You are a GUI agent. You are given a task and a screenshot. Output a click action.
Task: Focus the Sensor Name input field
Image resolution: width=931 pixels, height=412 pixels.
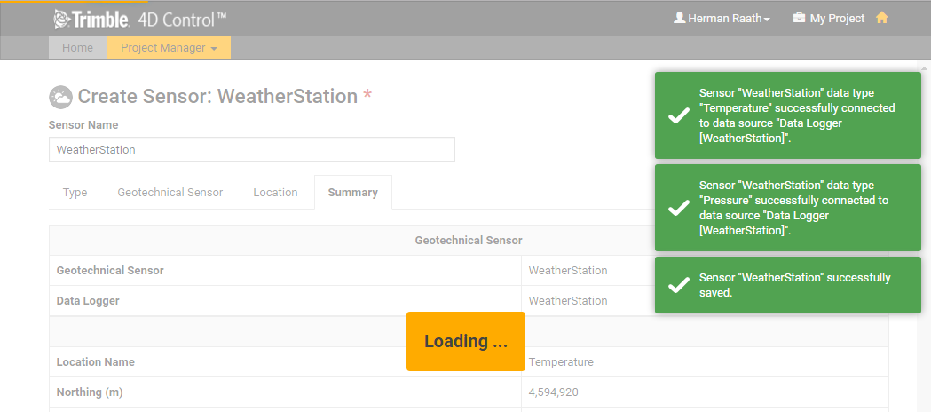click(251, 149)
